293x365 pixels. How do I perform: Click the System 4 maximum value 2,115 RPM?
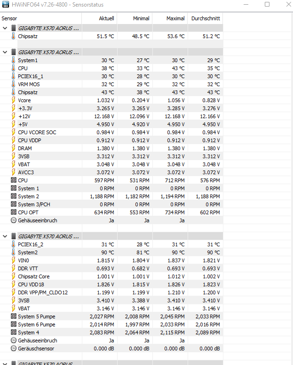(x=172, y=333)
